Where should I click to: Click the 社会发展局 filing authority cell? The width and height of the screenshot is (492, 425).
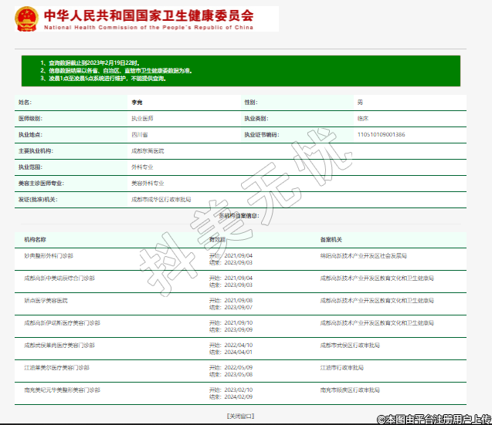point(363,256)
